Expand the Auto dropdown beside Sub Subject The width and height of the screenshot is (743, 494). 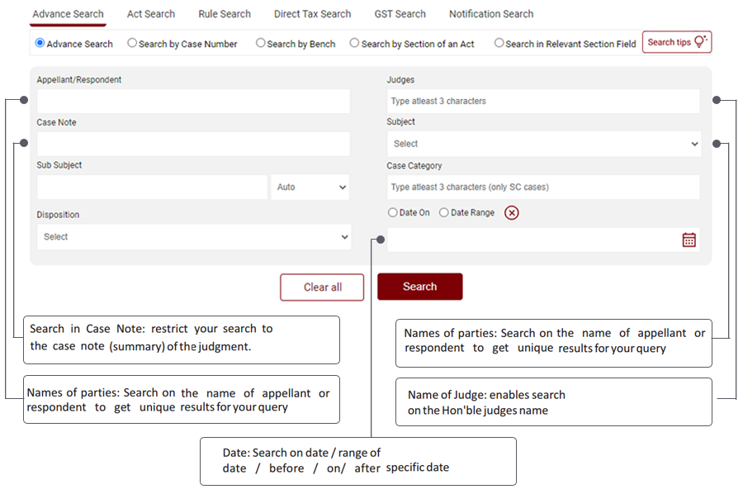tap(310, 188)
